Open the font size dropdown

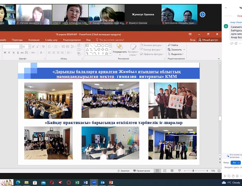click(x=29, y=46)
